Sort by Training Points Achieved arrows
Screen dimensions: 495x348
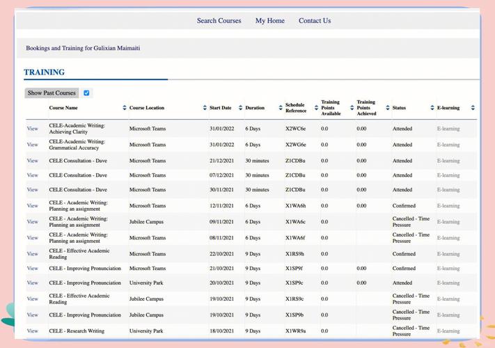click(x=388, y=108)
